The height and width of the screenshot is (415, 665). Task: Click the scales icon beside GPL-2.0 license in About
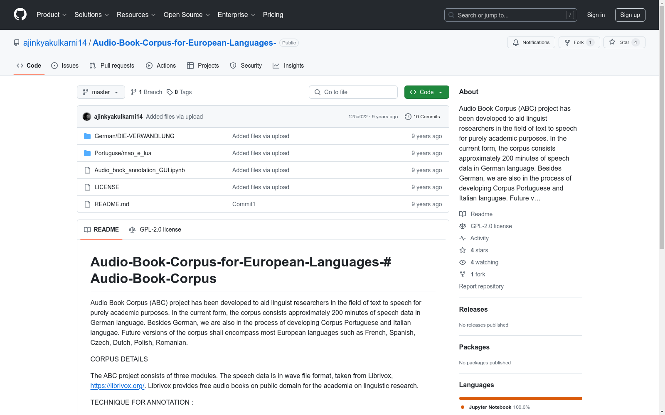[x=463, y=226]
